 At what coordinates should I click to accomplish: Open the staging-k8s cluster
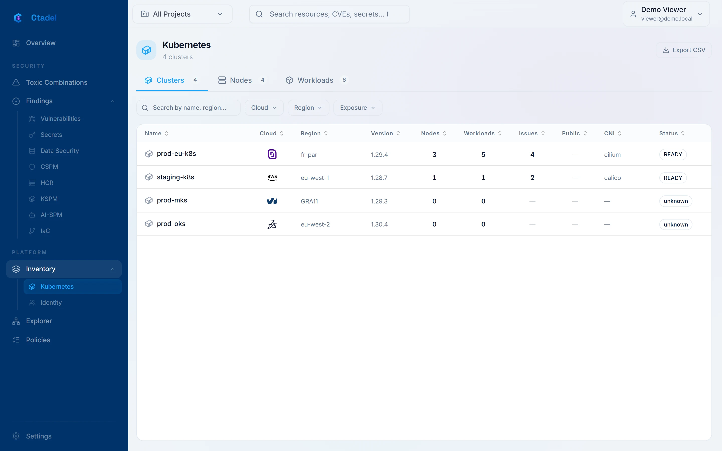[x=175, y=177]
